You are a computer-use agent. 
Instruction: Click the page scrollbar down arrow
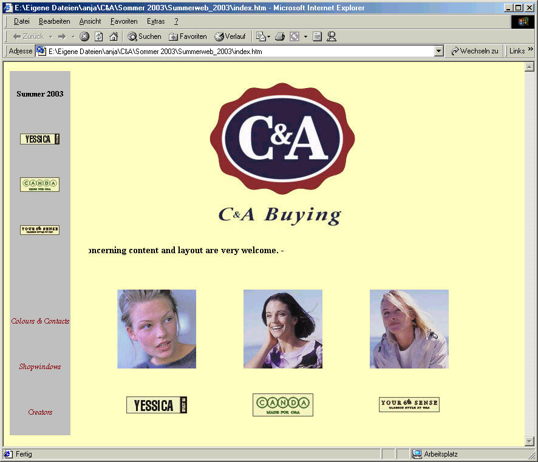coord(529,441)
